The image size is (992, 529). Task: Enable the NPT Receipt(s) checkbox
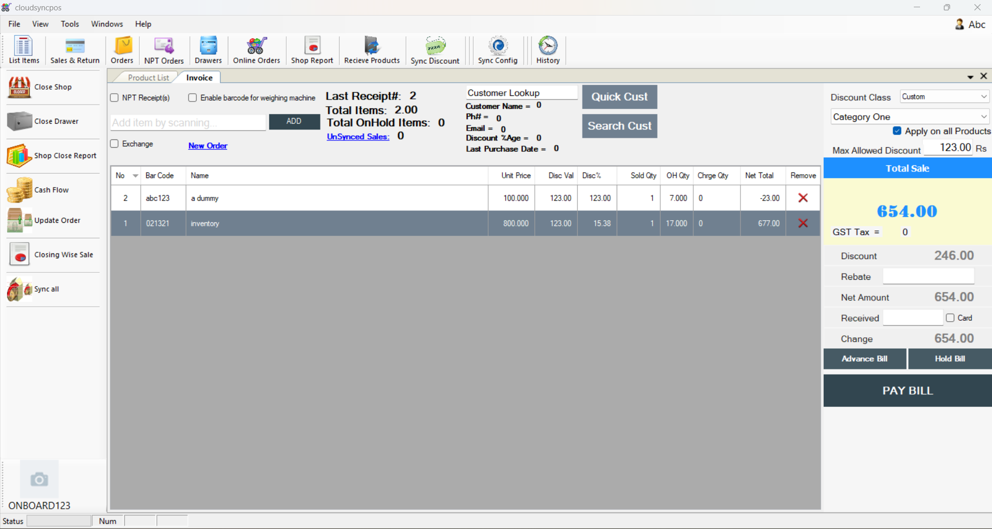[x=114, y=98]
